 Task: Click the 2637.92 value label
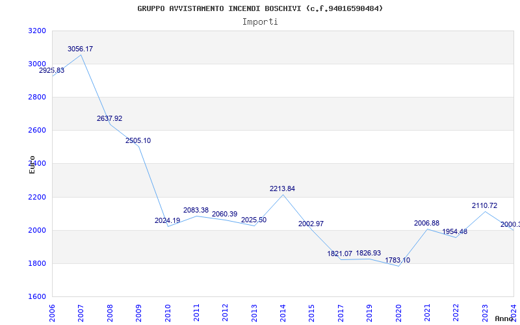(x=109, y=118)
